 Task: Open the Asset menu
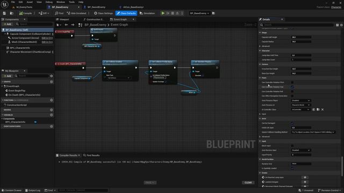(30, 2)
